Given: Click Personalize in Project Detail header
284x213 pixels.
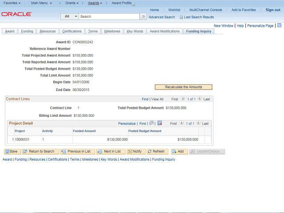Looking at the screenshot, I should [x=127, y=123].
